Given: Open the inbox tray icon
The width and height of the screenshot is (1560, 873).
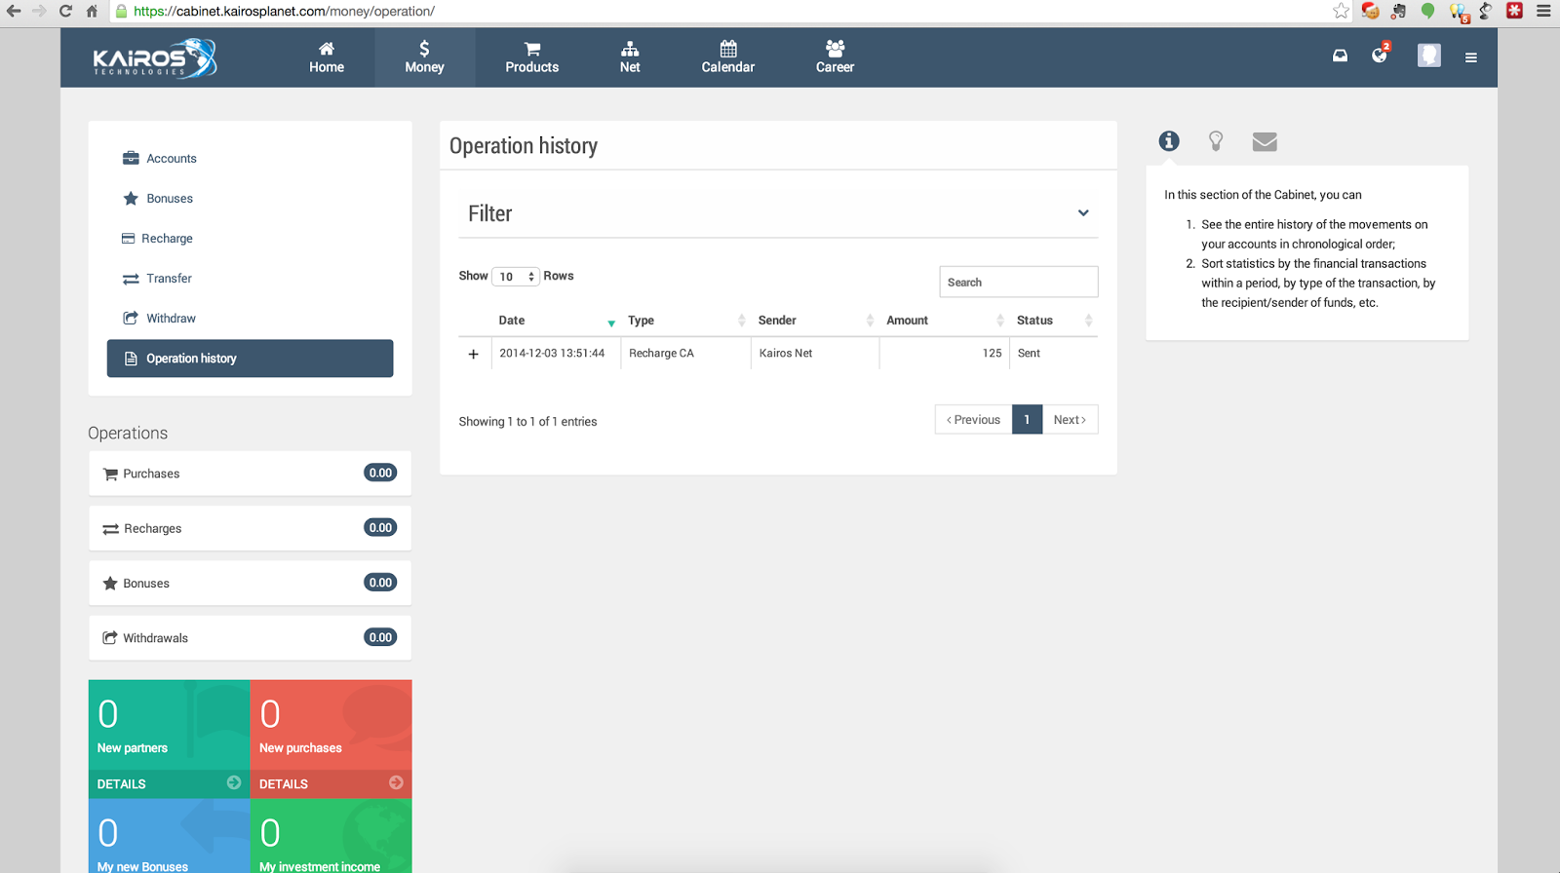Looking at the screenshot, I should pyautogui.click(x=1340, y=56).
